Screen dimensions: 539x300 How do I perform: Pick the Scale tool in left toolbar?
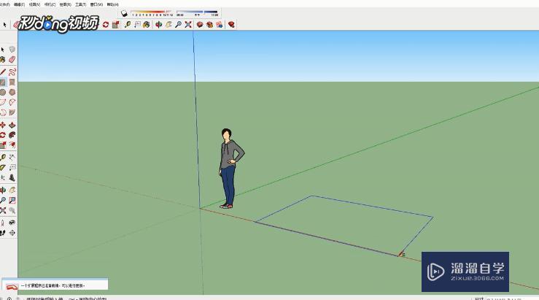3,145
